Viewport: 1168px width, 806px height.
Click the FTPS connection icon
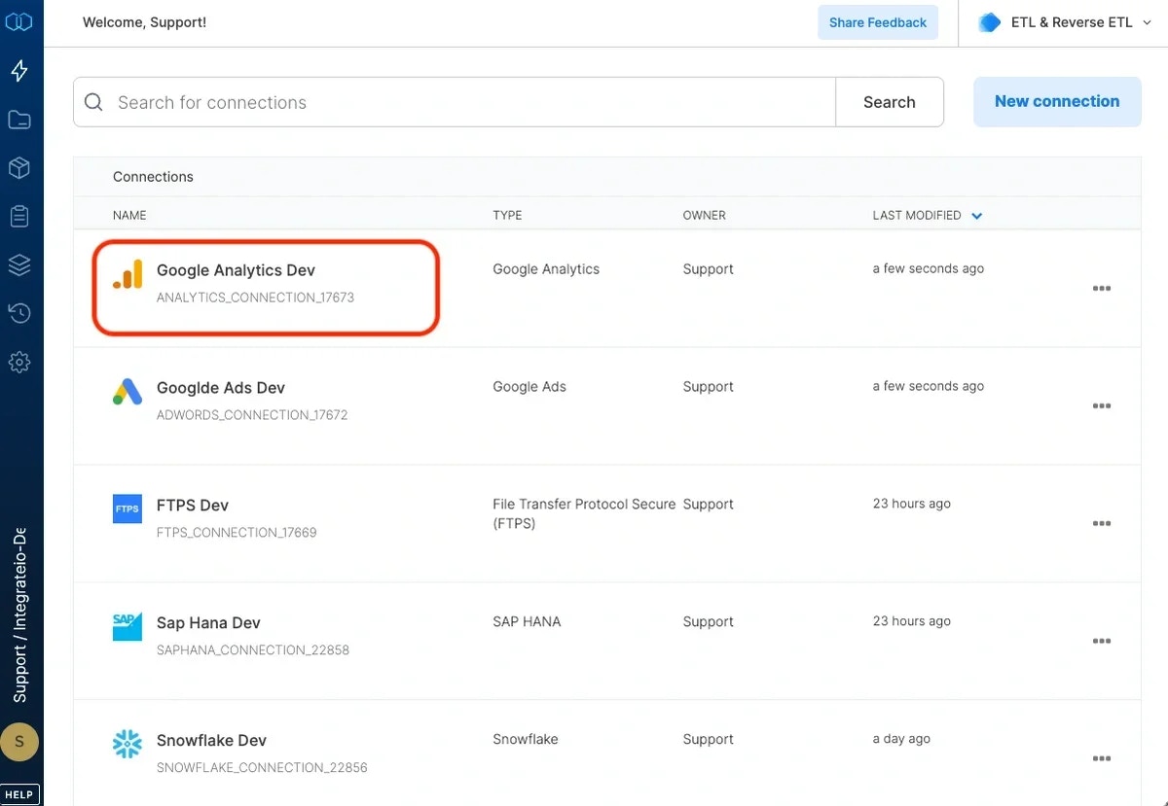coord(127,507)
